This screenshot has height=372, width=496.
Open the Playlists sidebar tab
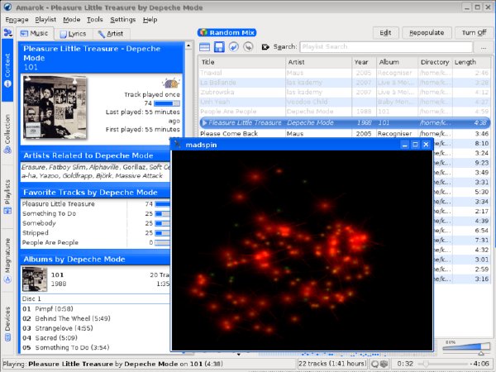pos(7,196)
